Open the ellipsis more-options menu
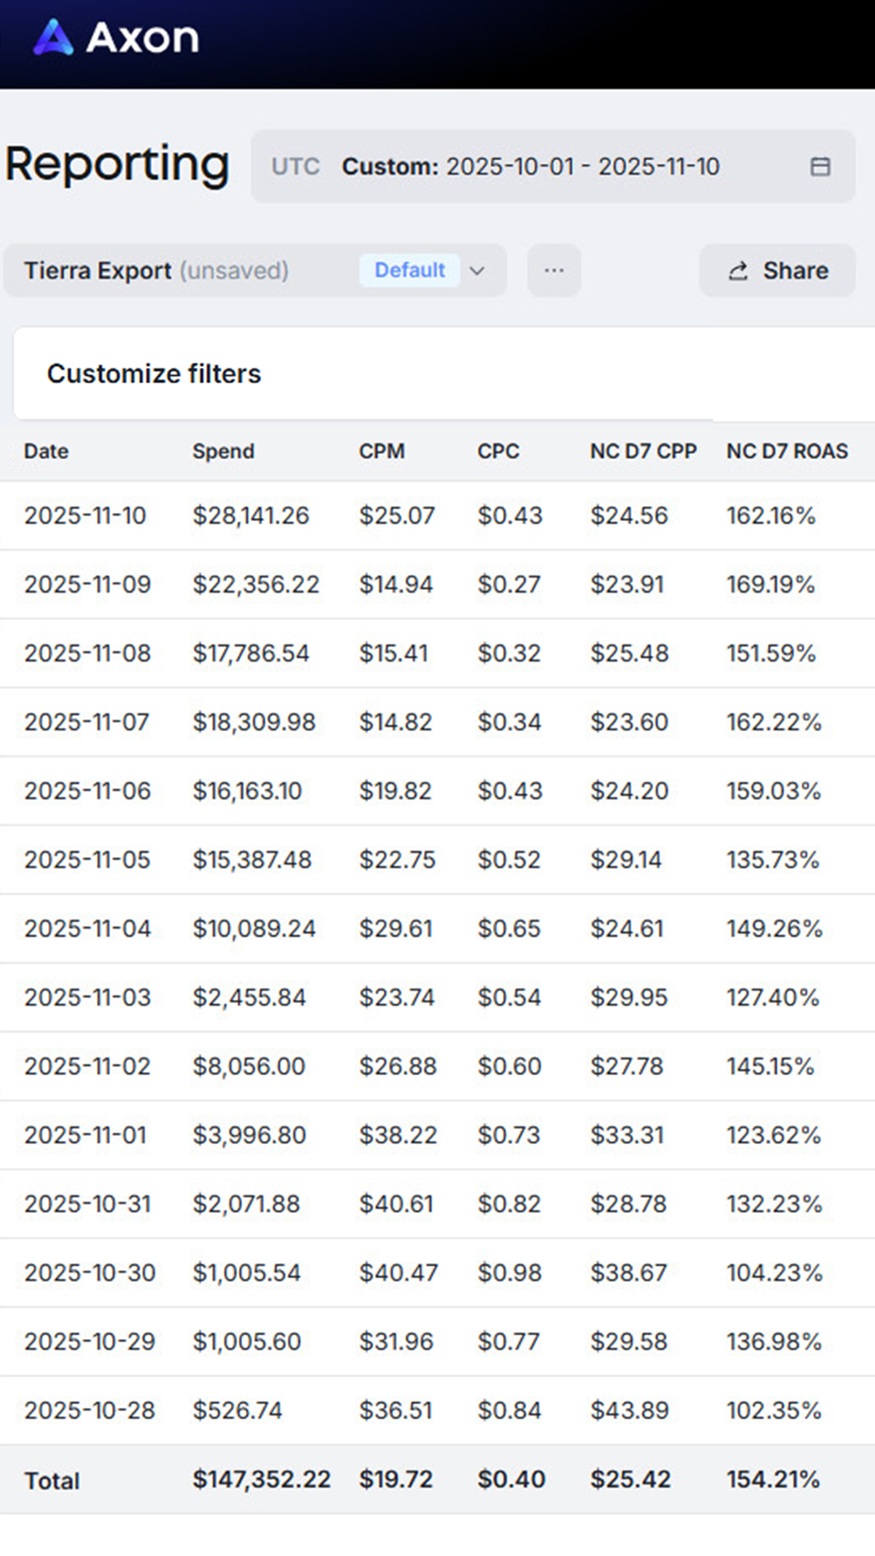This screenshot has width=875, height=1556. click(553, 271)
